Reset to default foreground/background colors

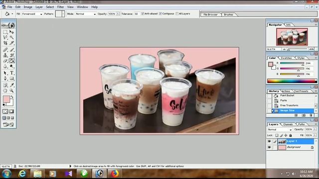click(x=4, y=105)
